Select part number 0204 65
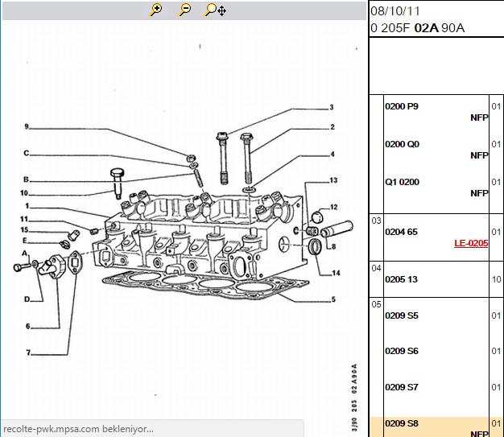This screenshot has height=437, width=504. click(401, 232)
